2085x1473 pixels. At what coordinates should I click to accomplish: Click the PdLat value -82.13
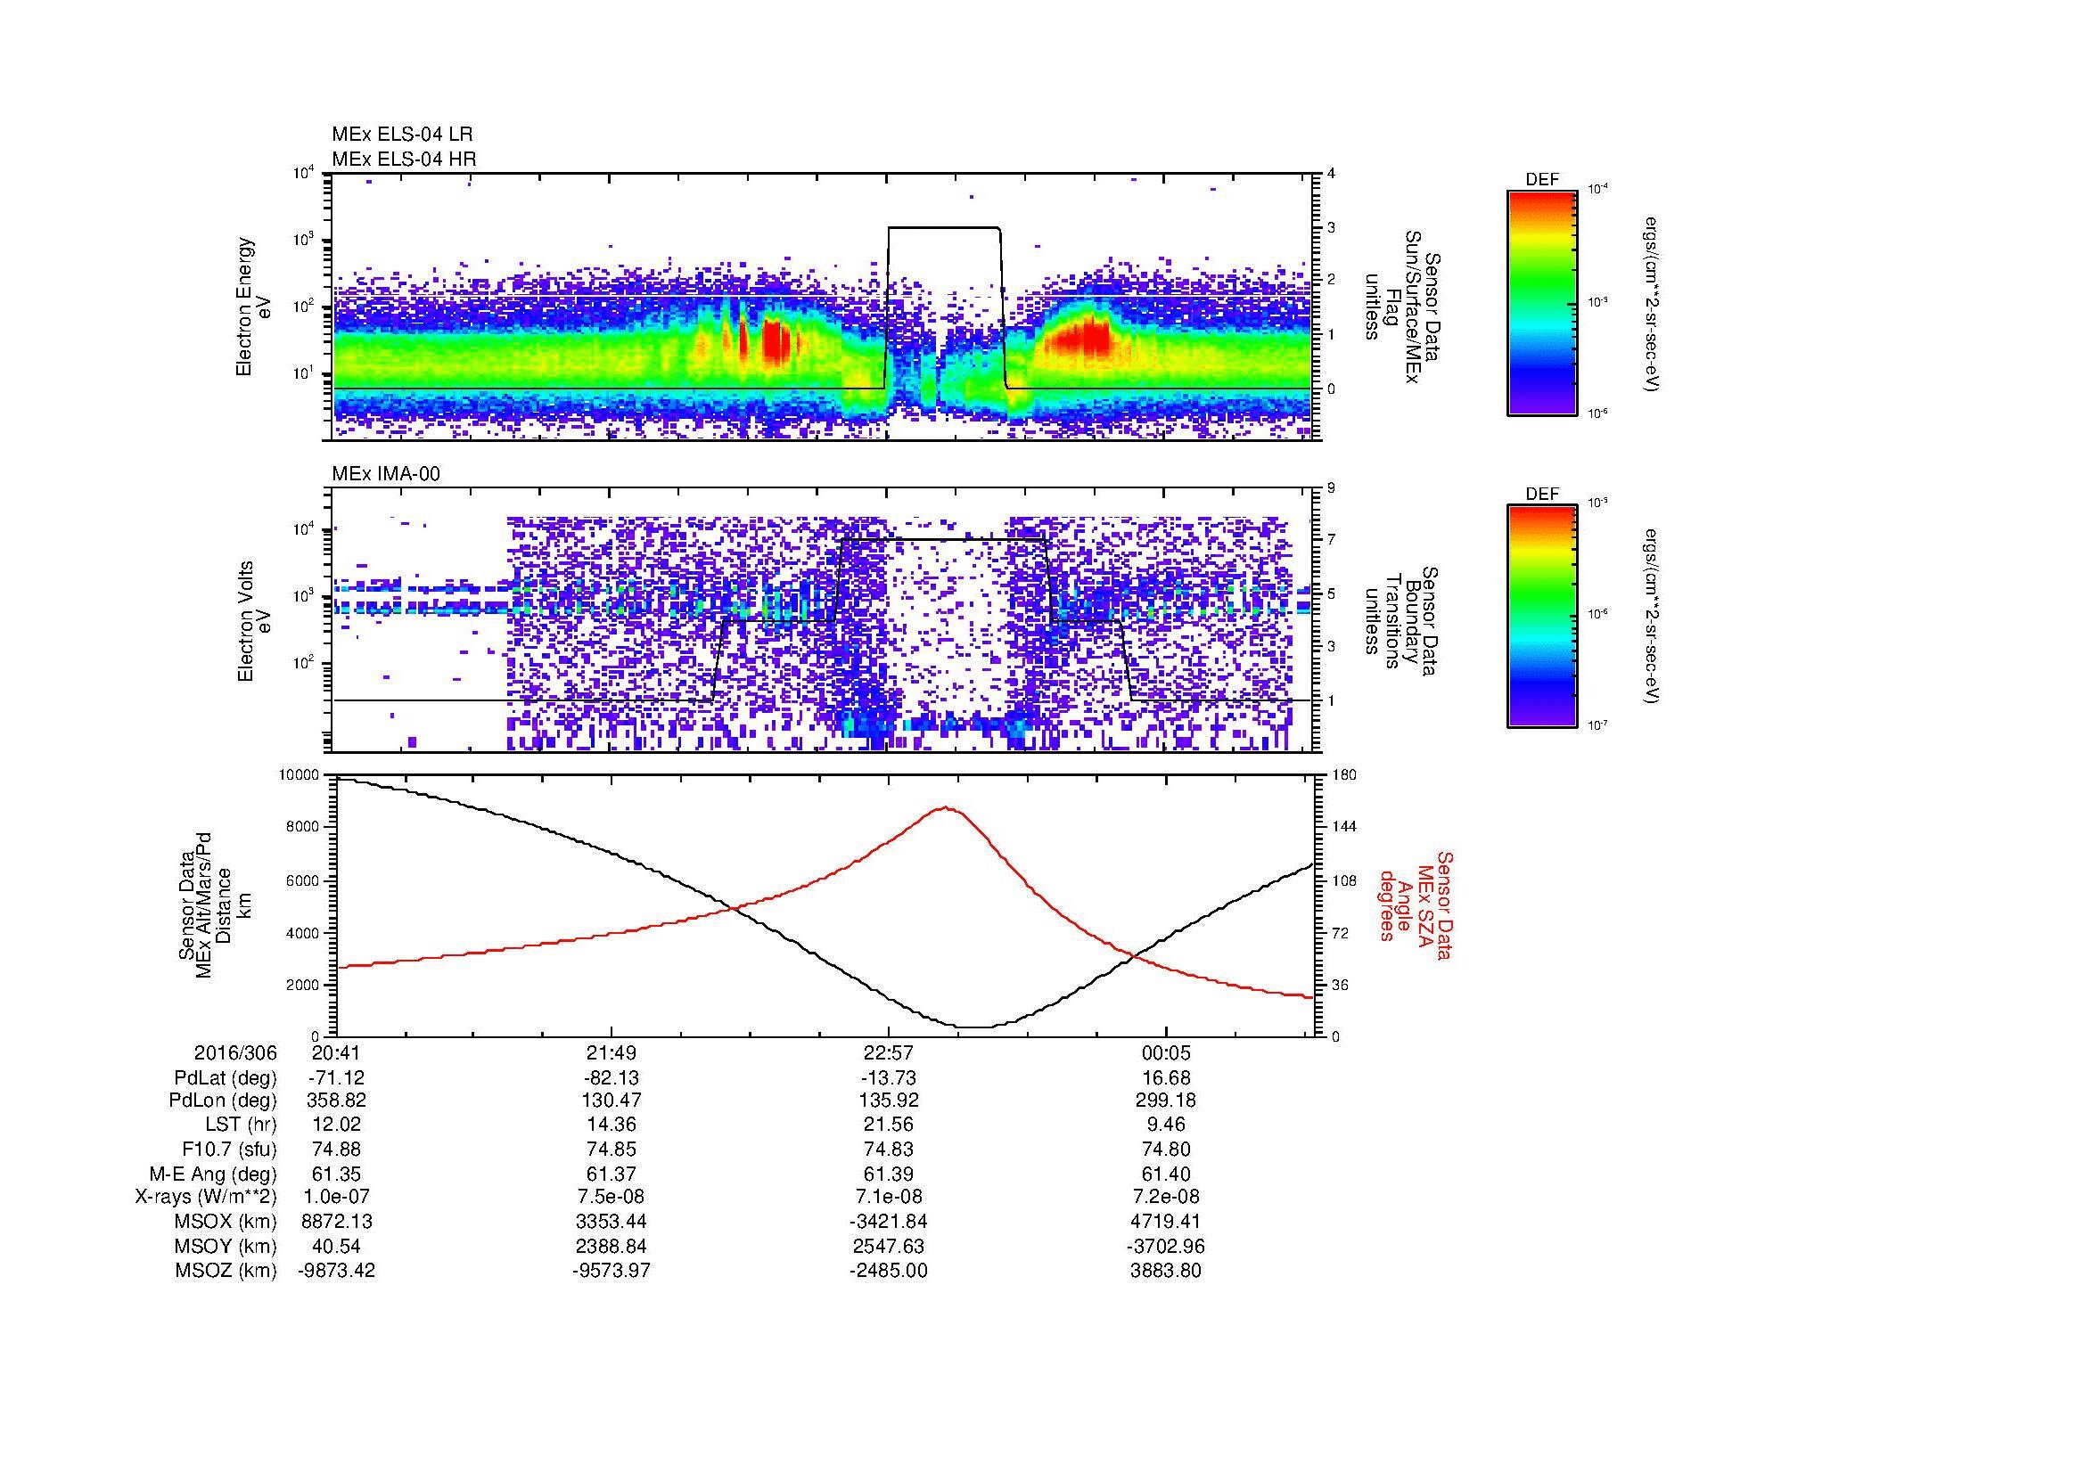612,1078
